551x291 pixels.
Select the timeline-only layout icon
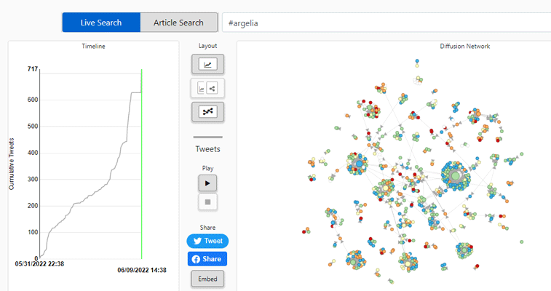point(207,64)
